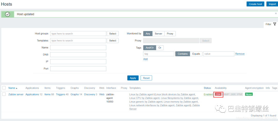The width and height of the screenshot is (278, 121).
Task: Open Linux filesystems by Zabbix agent template
Action: [179, 98]
